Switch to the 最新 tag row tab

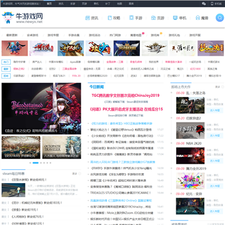point(6,69)
